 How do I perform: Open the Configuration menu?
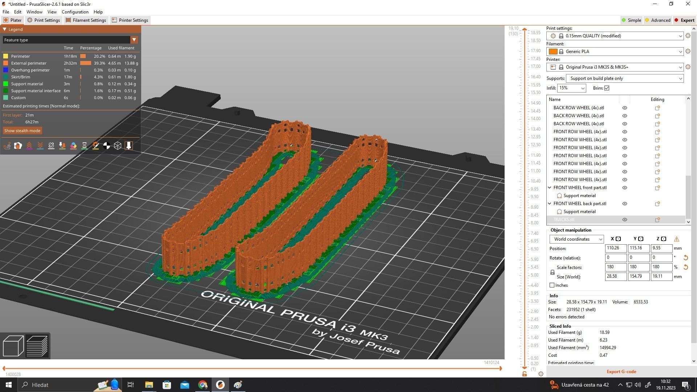[75, 12]
